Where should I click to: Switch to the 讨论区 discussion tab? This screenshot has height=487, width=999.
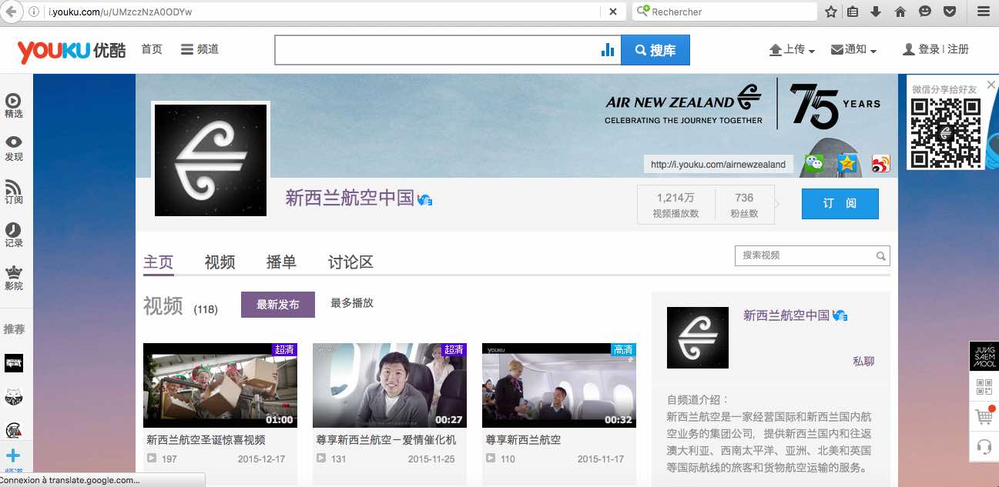[x=350, y=262]
